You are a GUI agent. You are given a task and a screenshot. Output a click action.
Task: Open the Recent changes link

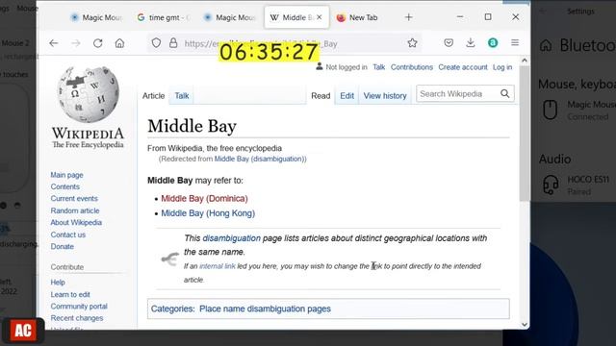pyautogui.click(x=77, y=318)
